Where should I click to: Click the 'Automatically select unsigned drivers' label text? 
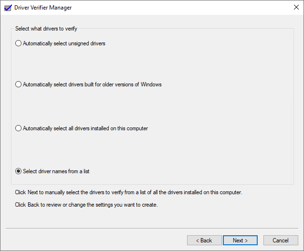click(64, 43)
